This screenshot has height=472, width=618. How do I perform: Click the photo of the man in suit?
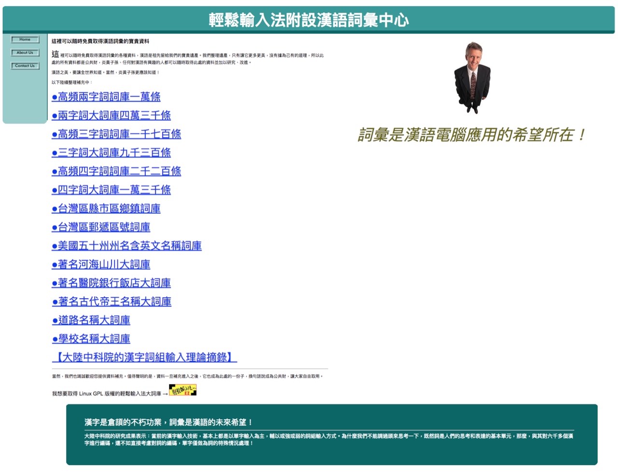(471, 78)
